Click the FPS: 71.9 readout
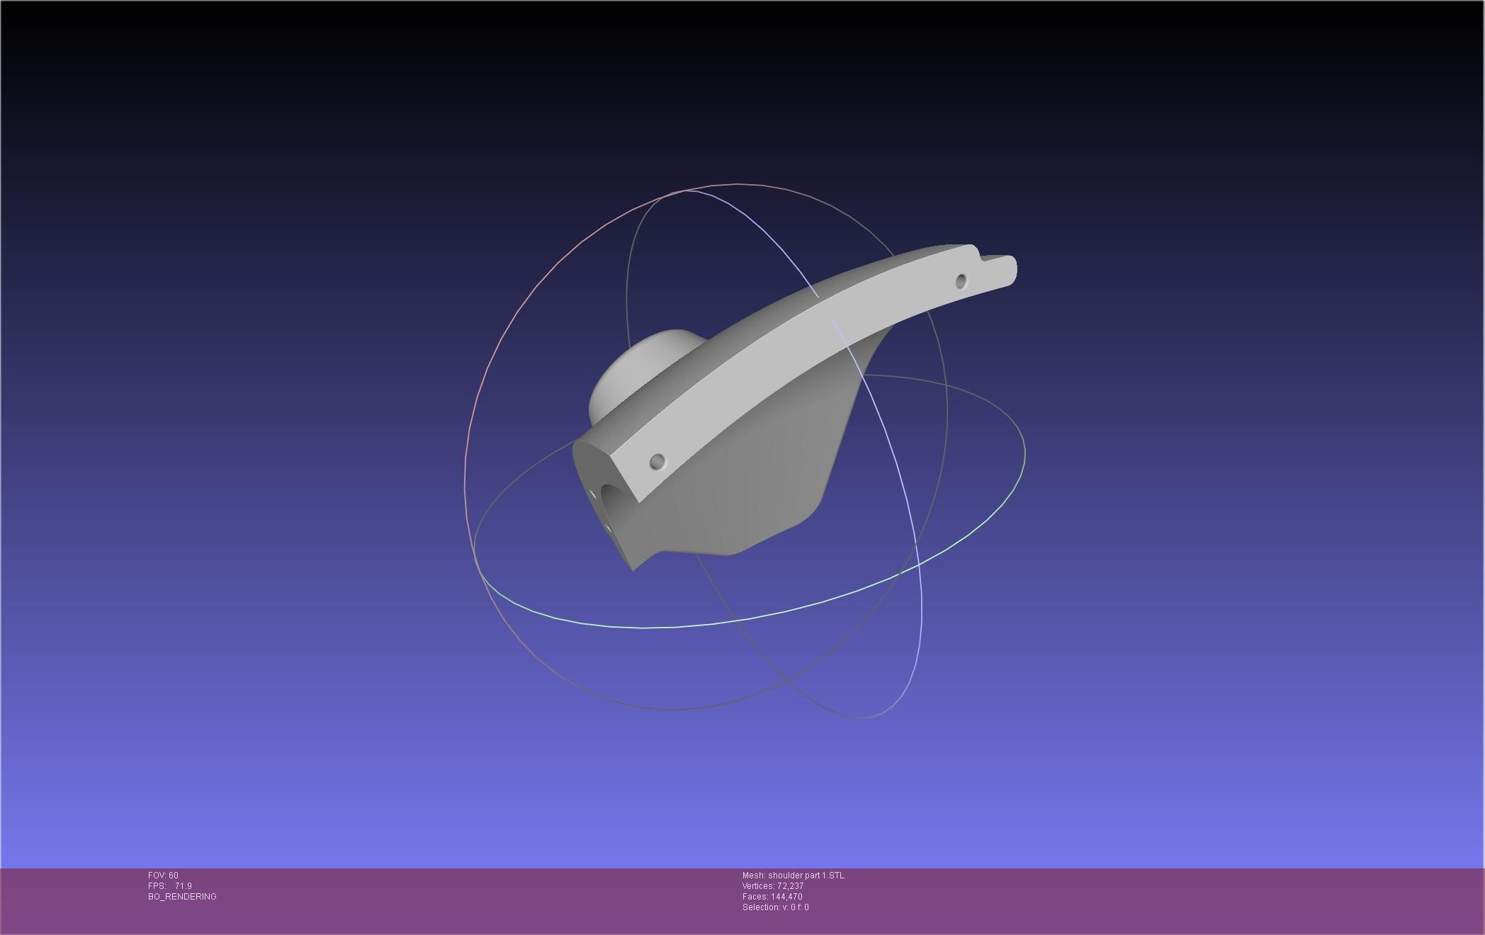 pos(170,886)
